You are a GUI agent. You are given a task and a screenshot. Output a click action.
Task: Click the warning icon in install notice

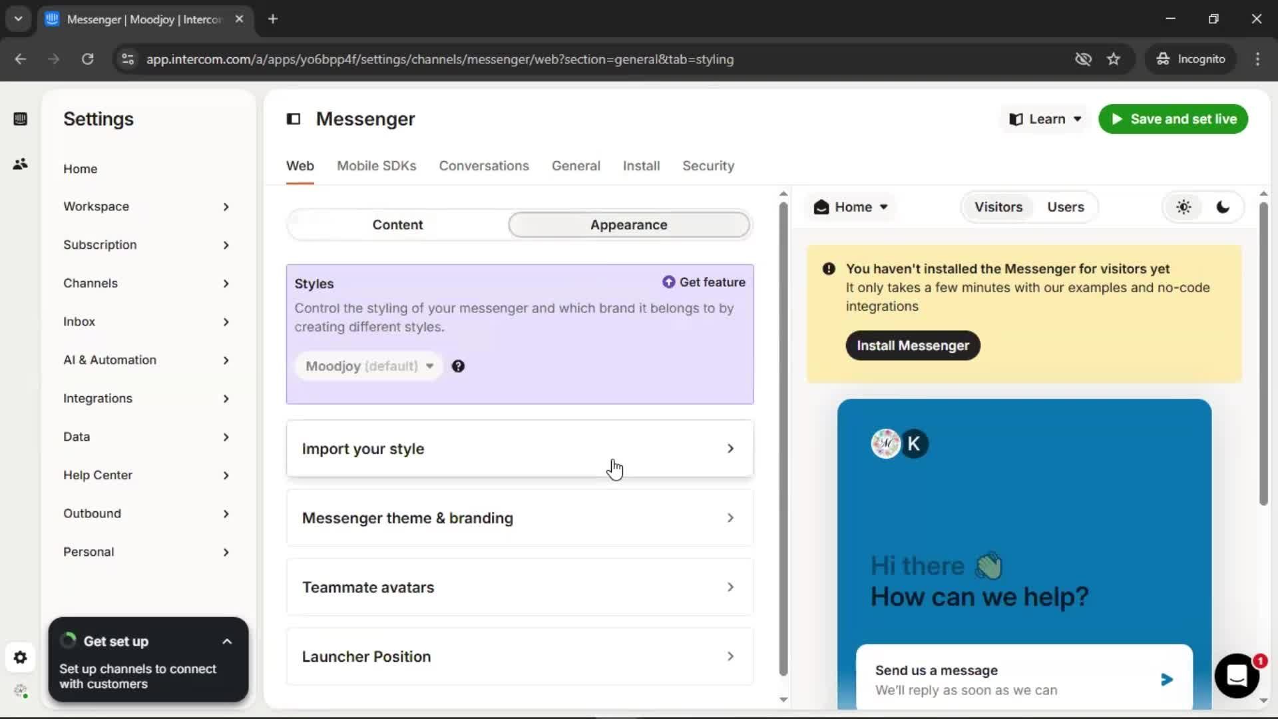829,269
